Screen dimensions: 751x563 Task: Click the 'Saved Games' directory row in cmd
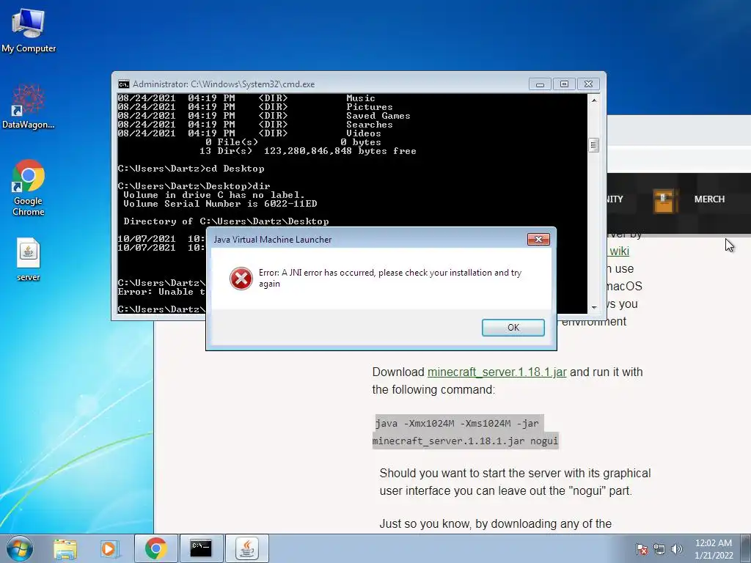[x=264, y=116]
